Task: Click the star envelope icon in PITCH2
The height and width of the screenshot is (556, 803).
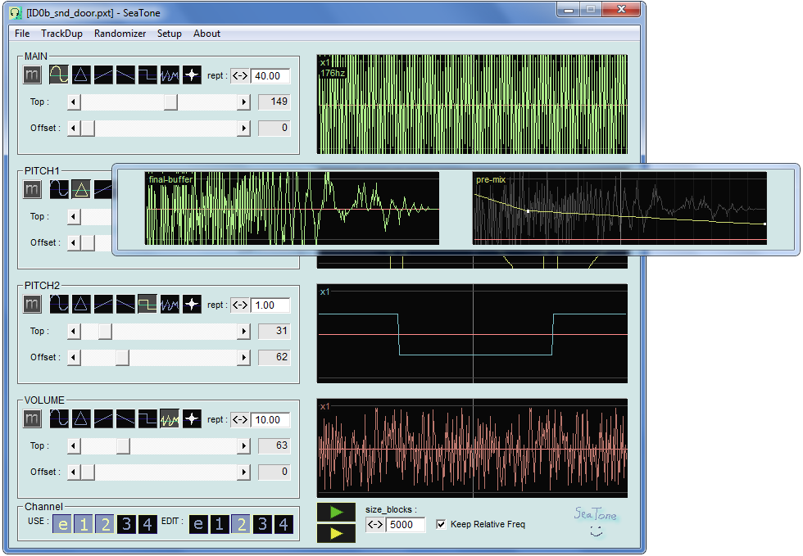Action: 192,305
